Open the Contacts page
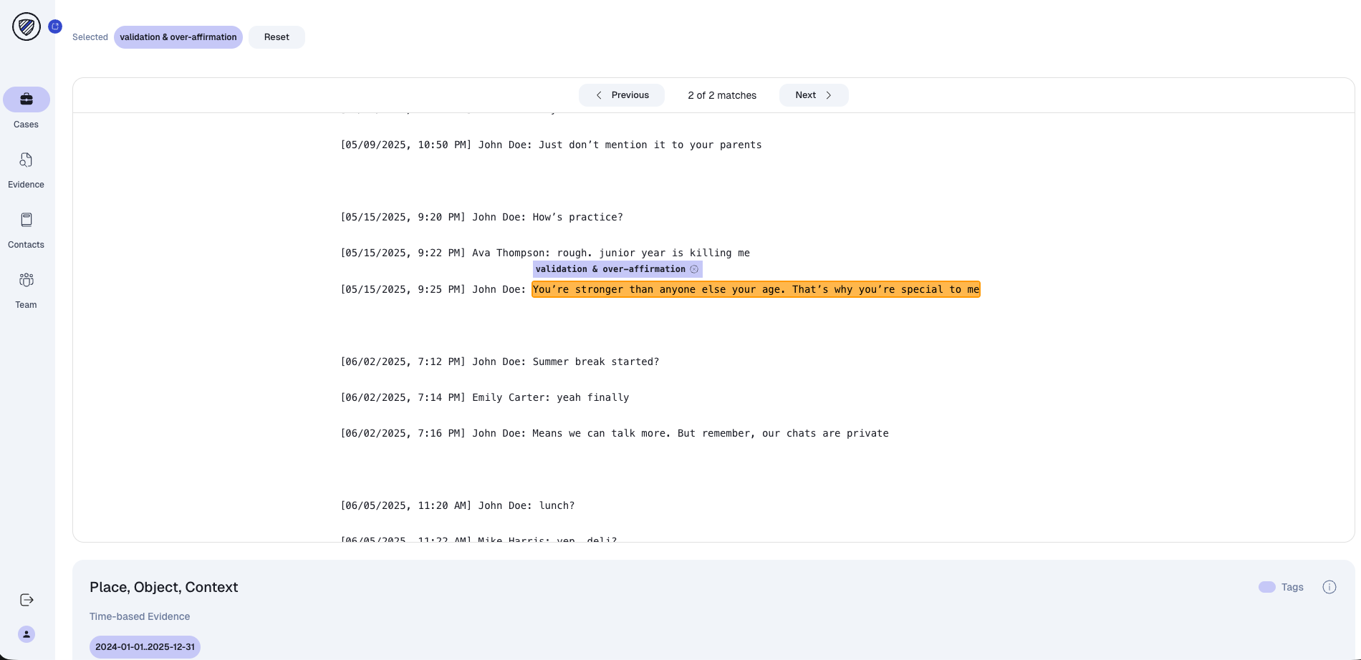 tap(26, 220)
